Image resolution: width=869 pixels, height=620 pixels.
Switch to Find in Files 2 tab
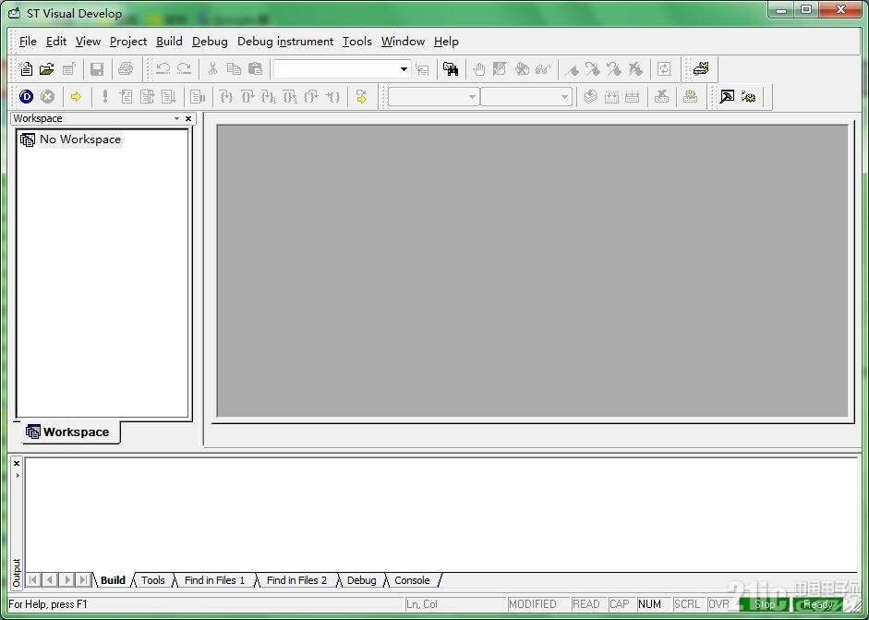297,580
